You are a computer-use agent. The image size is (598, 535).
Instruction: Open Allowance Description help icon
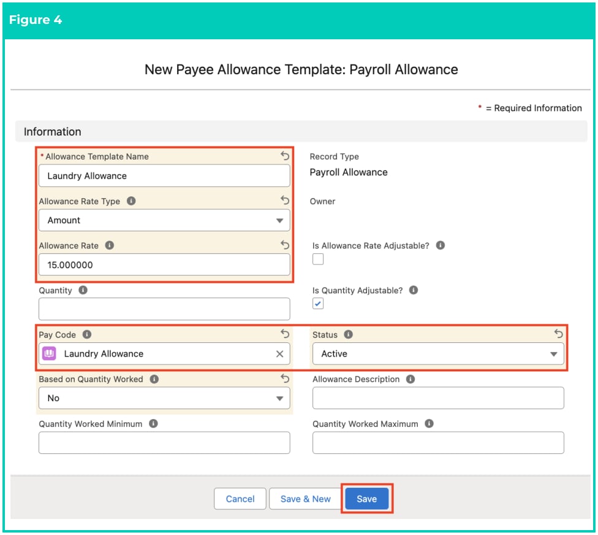pyautogui.click(x=411, y=379)
